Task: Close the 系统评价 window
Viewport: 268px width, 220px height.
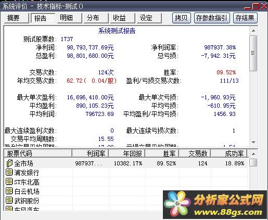Action: pyautogui.click(x=264, y=7)
